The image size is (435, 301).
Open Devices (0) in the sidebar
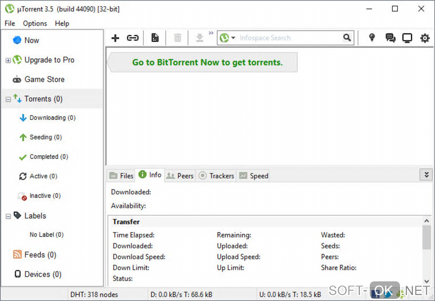(x=43, y=274)
